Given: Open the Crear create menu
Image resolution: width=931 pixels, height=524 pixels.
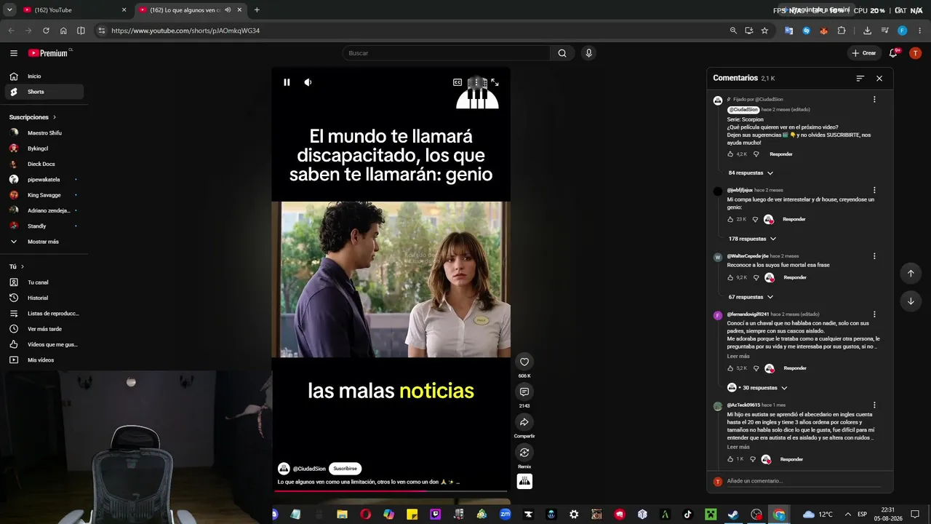Looking at the screenshot, I should pos(864,53).
